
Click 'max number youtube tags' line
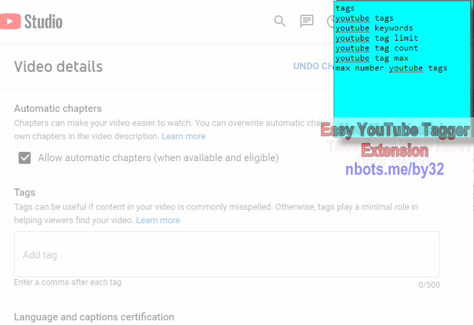point(391,68)
